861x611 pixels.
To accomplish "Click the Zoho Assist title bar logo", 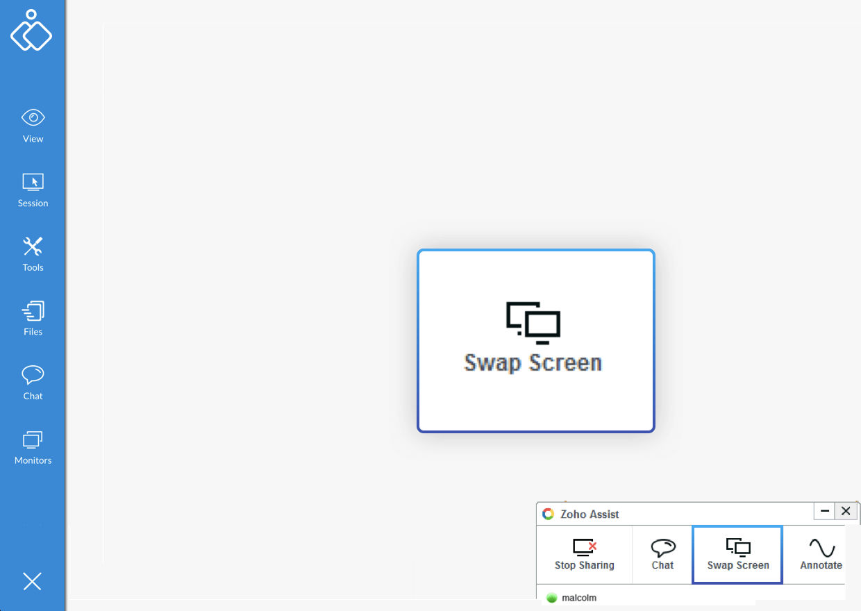I will [548, 514].
